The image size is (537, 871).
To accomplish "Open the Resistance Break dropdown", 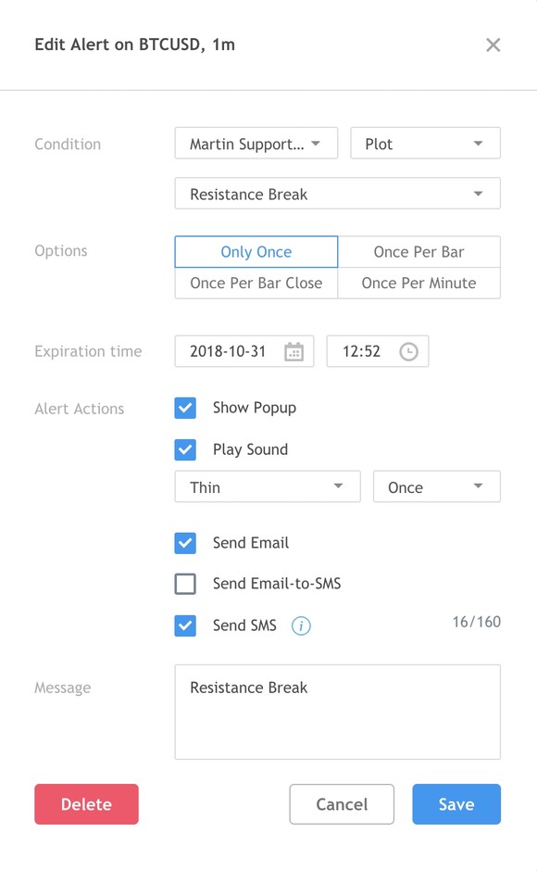I will 338,194.
